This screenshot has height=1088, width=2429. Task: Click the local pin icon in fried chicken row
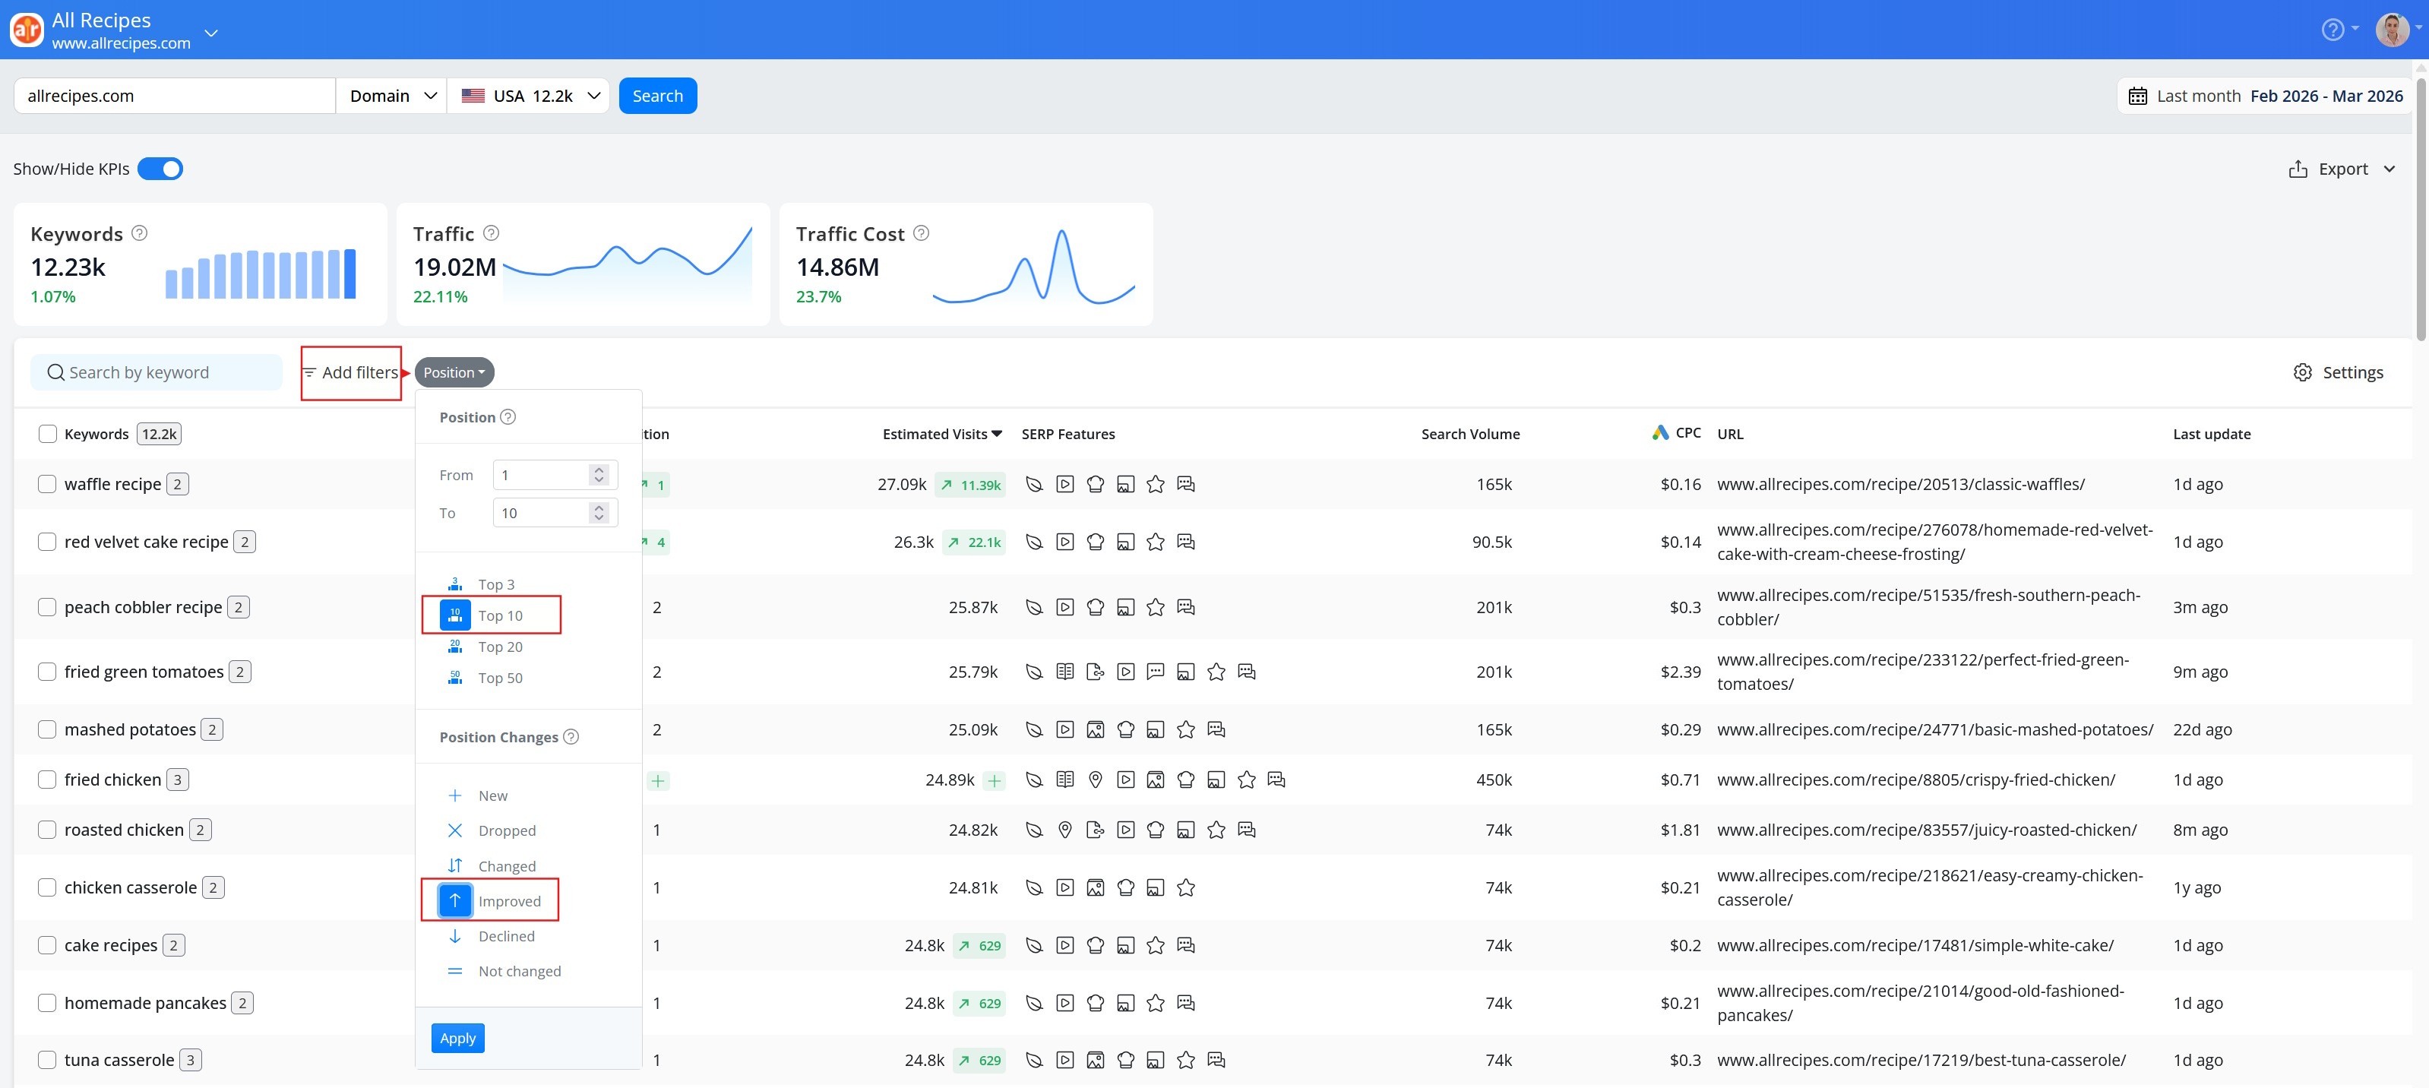[1095, 780]
